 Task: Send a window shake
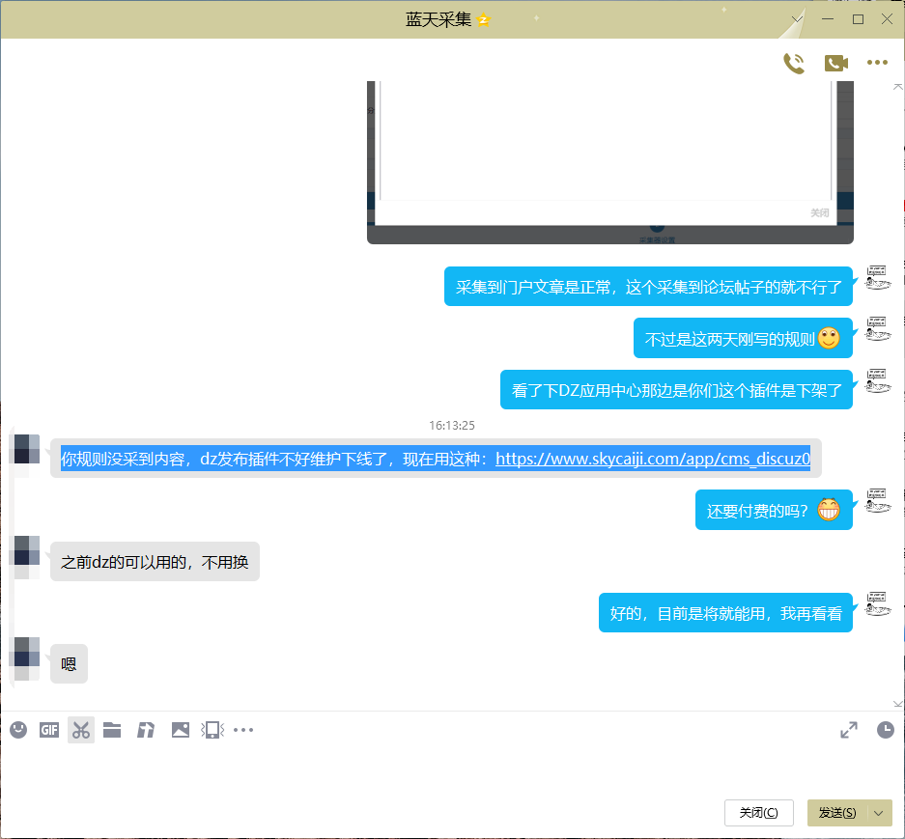pos(212,730)
